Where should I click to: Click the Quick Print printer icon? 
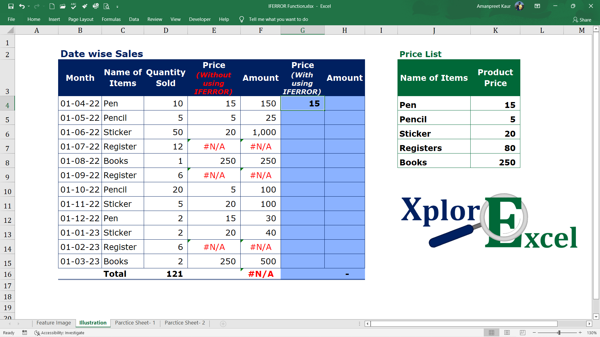96,6
